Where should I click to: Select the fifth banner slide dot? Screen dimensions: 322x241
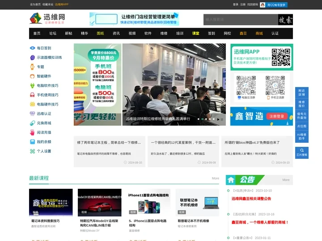[x=214, y=119]
